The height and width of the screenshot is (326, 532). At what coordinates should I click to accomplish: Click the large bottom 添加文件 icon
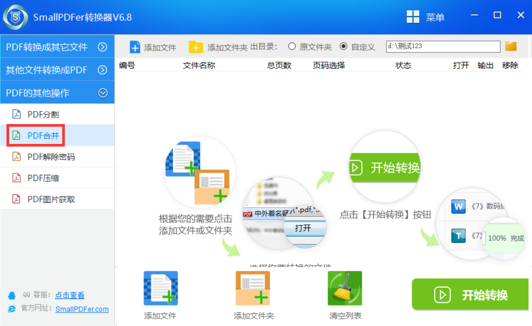pos(161,288)
